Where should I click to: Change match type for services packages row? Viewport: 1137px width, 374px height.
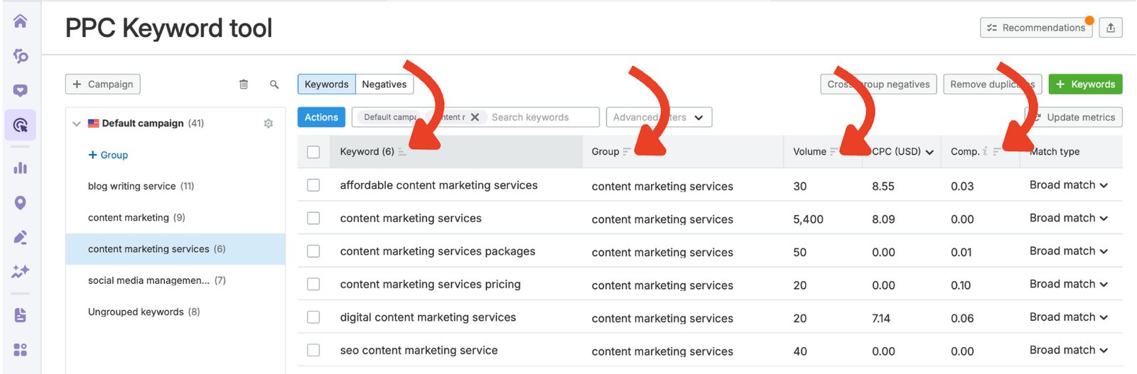point(1069,251)
